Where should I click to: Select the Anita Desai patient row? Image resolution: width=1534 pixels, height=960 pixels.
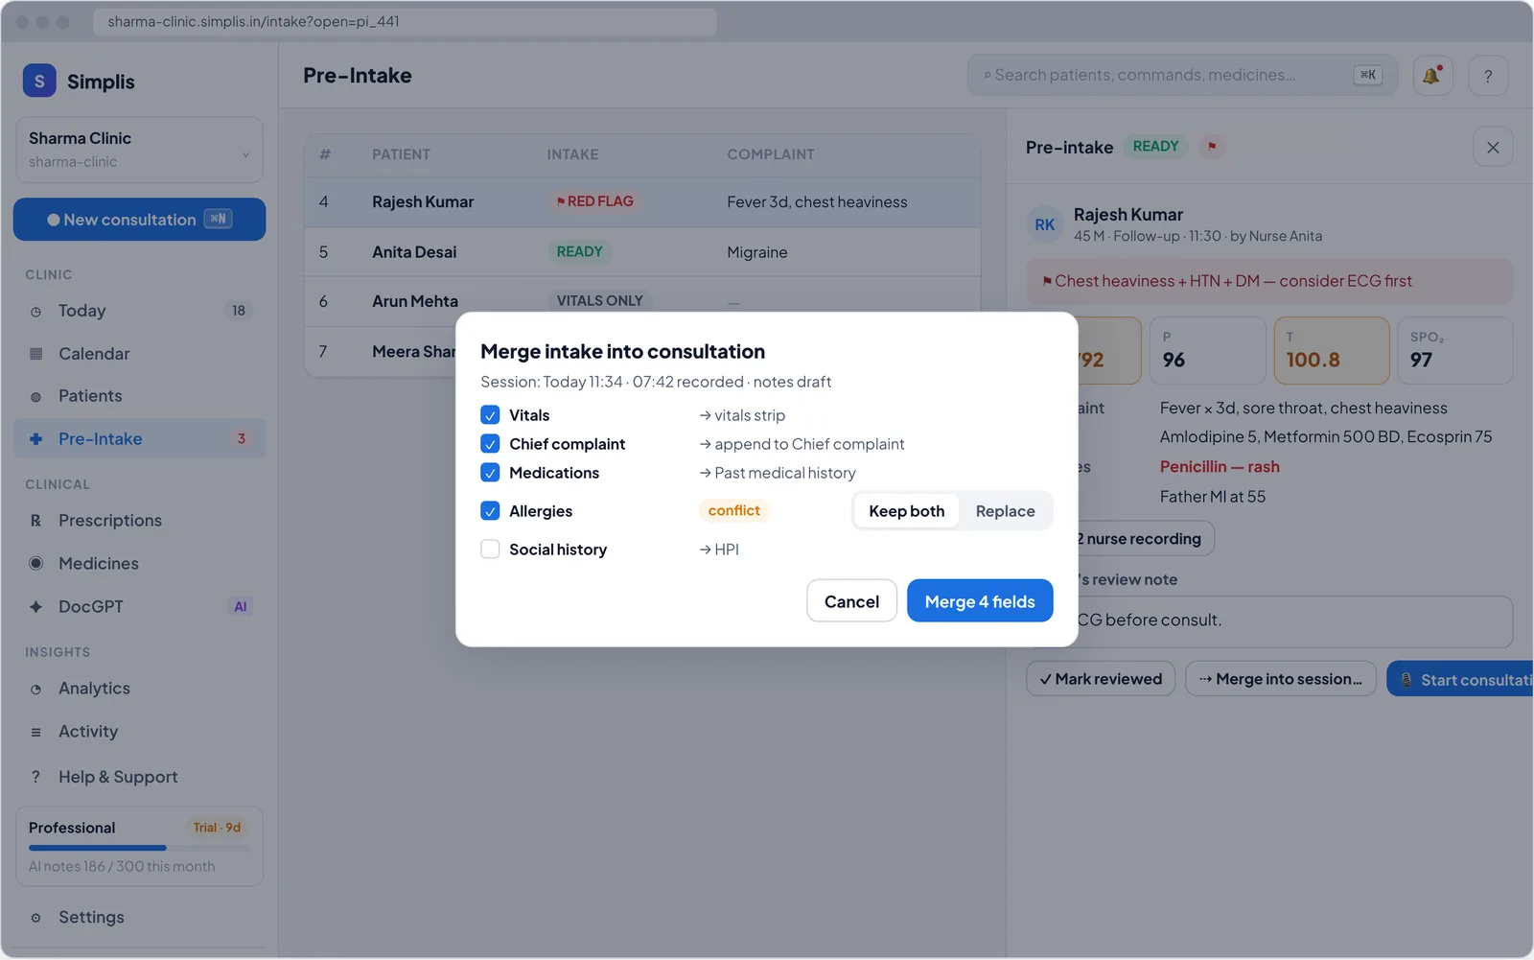click(x=642, y=252)
